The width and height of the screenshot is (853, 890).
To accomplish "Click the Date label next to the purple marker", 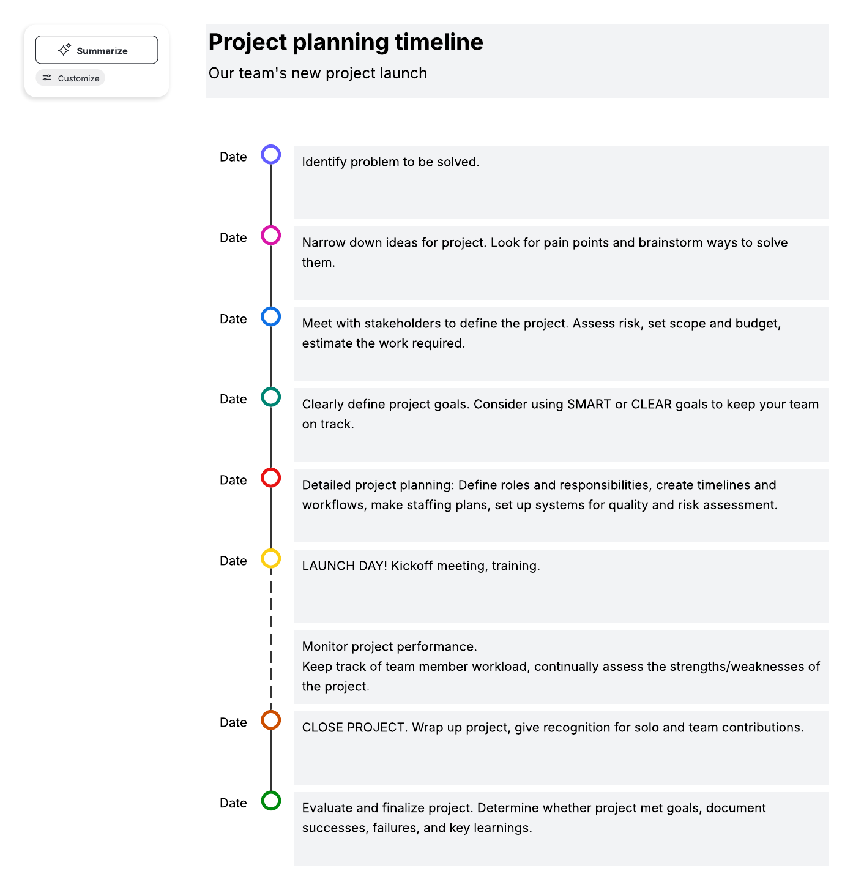I will tap(233, 157).
